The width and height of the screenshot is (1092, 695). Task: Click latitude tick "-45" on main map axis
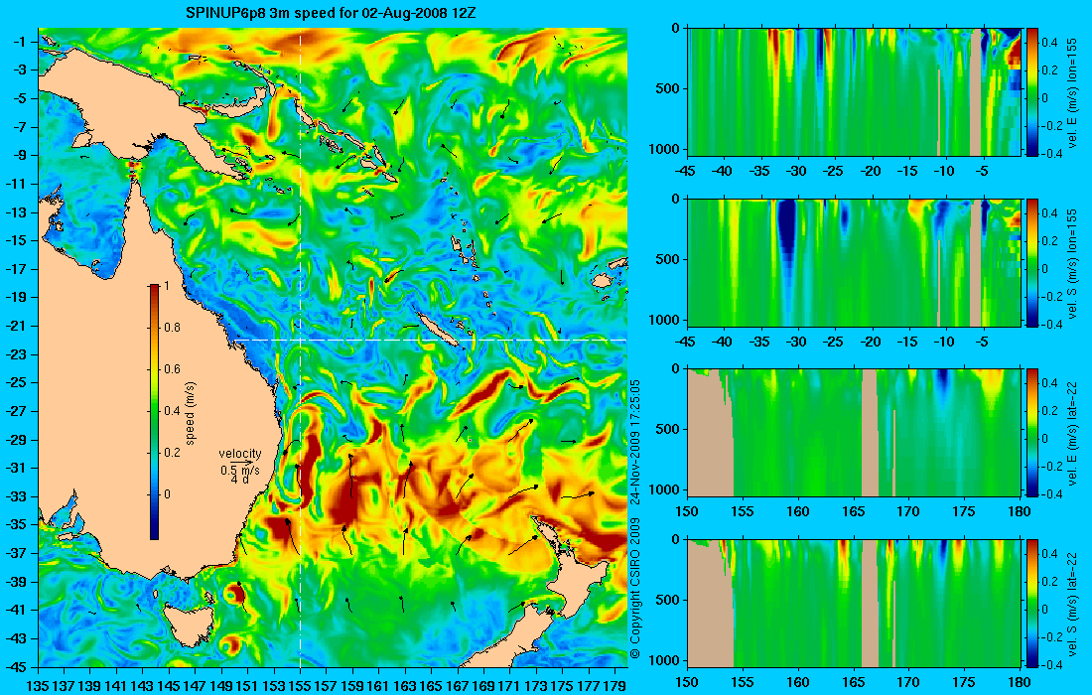16,667
